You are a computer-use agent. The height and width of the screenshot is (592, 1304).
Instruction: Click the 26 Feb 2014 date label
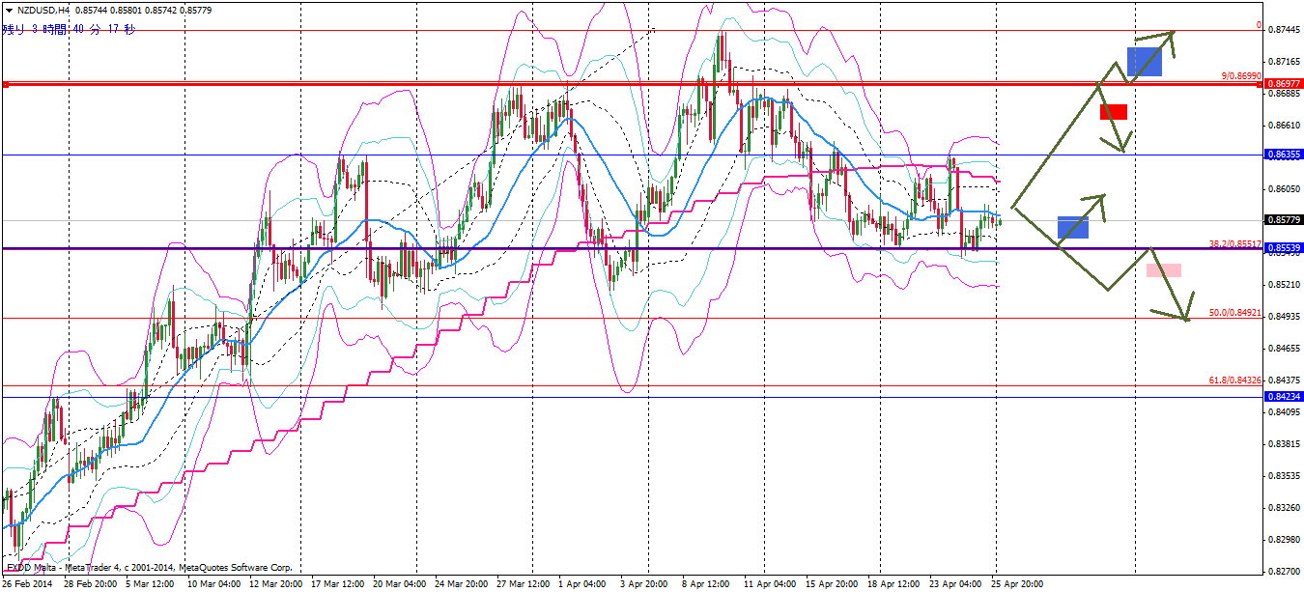29,584
